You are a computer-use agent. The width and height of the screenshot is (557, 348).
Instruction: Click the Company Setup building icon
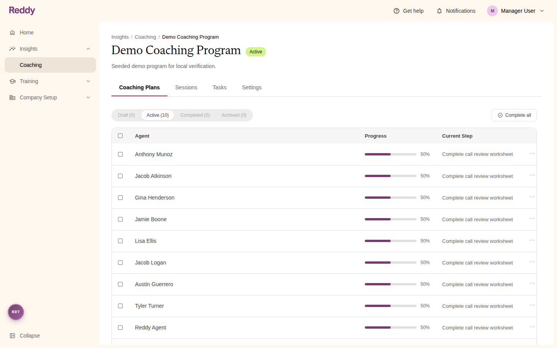click(12, 97)
